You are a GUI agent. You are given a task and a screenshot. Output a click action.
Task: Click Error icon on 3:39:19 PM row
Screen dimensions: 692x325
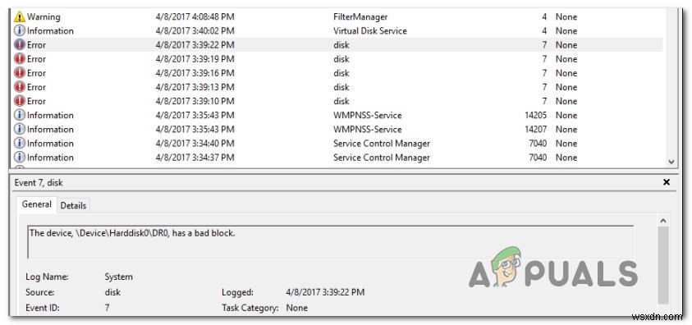click(20, 59)
